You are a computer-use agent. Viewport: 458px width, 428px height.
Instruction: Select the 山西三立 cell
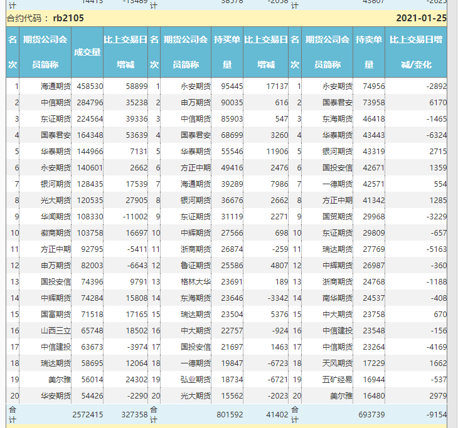pos(56,331)
